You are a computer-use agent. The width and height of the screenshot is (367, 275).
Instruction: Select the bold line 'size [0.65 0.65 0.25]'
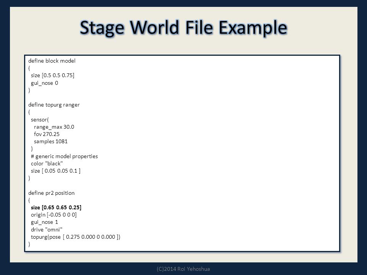click(56, 207)
